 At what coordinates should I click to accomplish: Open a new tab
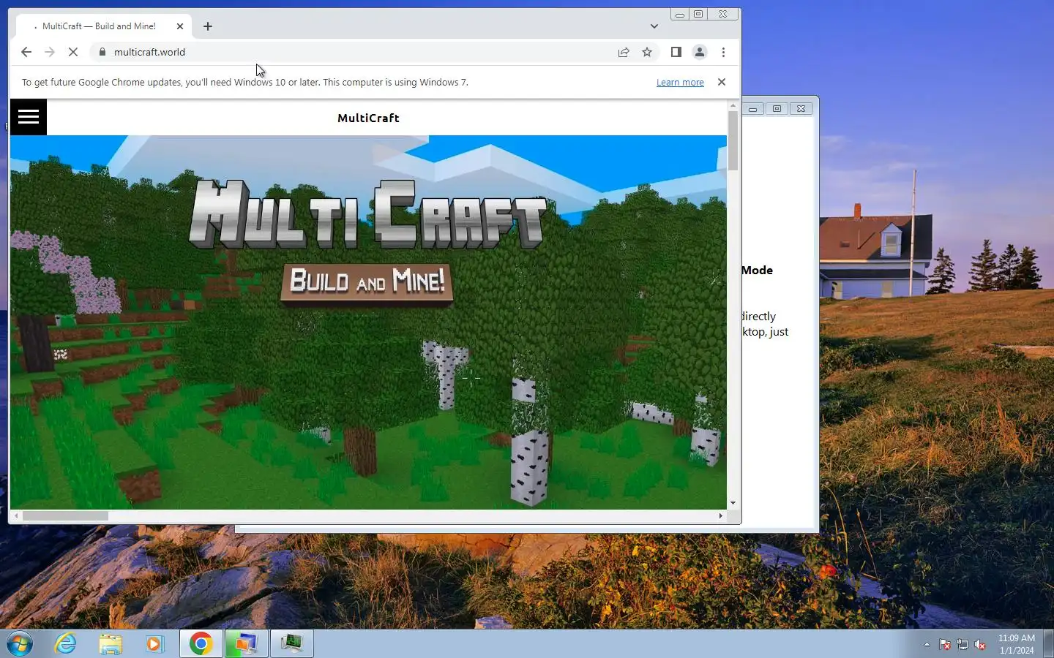point(208,26)
